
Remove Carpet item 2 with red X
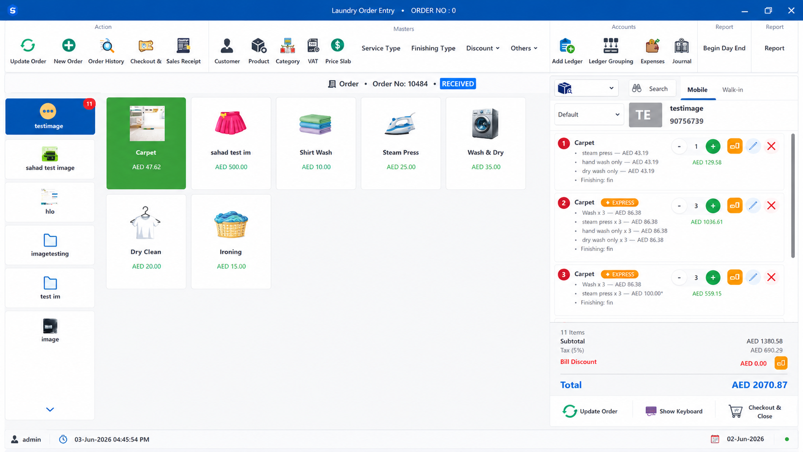click(771, 206)
